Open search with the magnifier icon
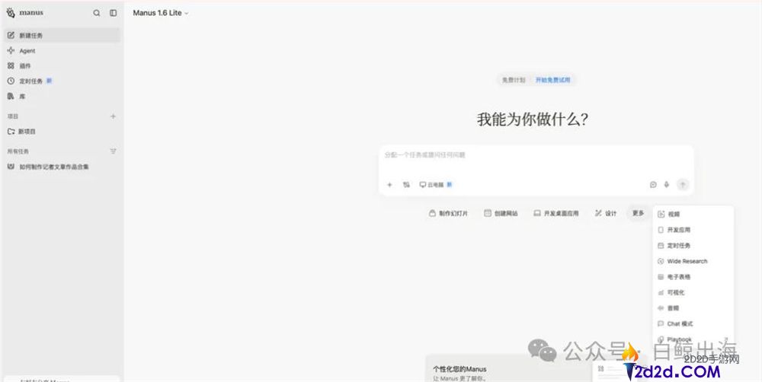762x382 pixels. 97,13
